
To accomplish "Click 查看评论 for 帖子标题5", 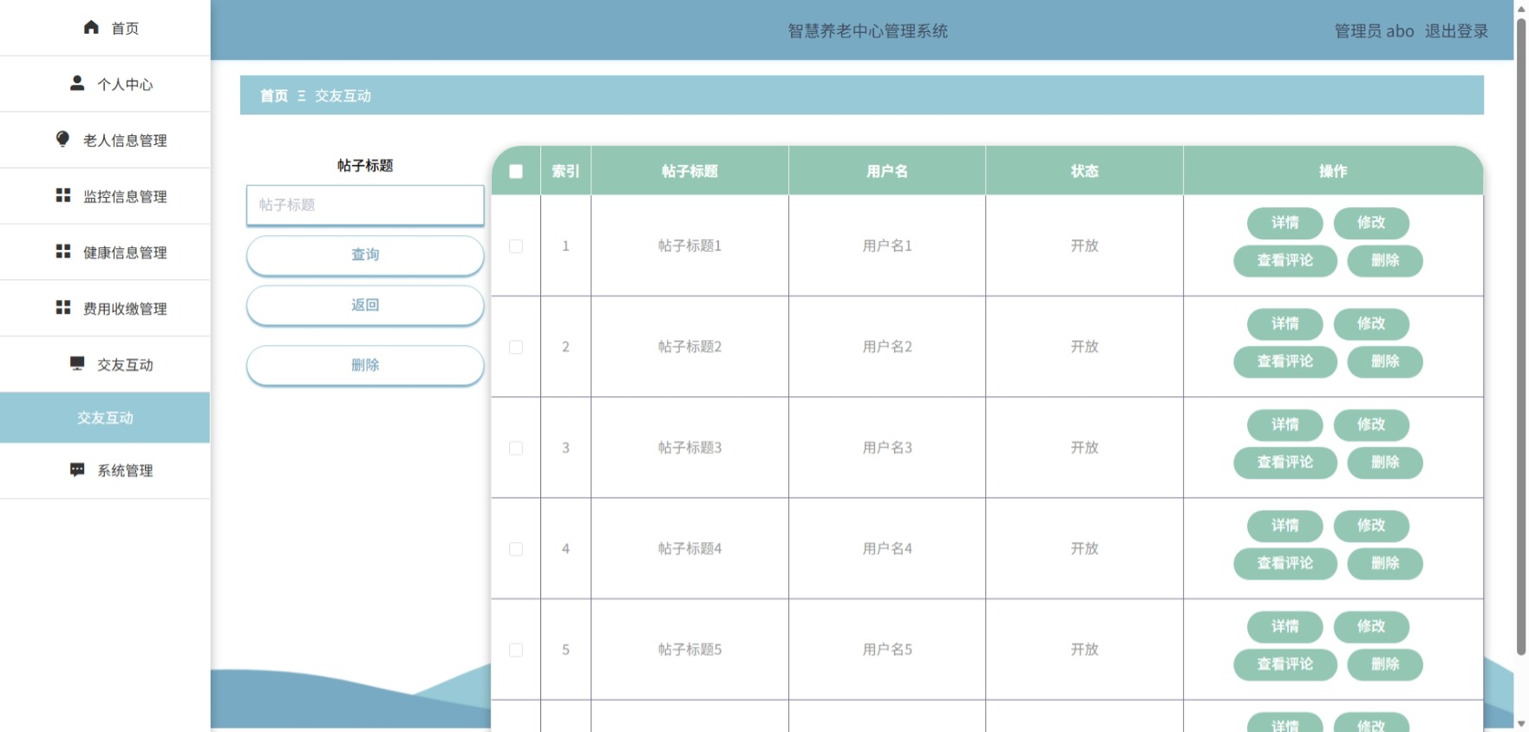I will 1285,664.
